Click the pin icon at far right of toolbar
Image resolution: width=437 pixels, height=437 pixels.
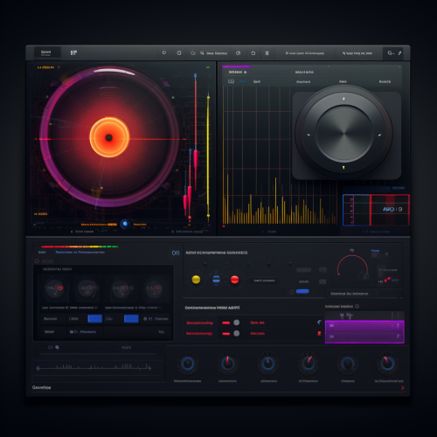pyautogui.click(x=399, y=53)
